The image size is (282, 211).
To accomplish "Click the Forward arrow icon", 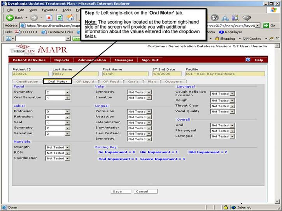I will (x=33, y=17).
